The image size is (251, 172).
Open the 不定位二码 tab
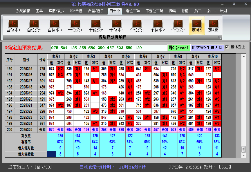tap(154, 11)
